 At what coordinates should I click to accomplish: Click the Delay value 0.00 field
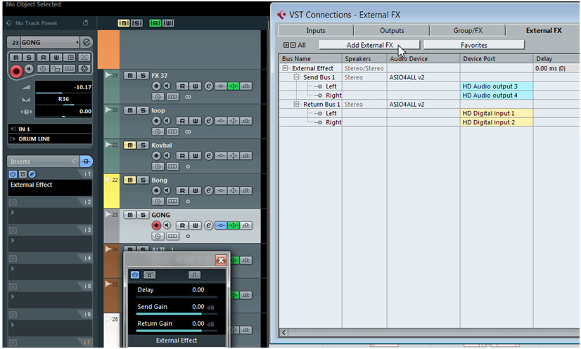[x=198, y=290]
